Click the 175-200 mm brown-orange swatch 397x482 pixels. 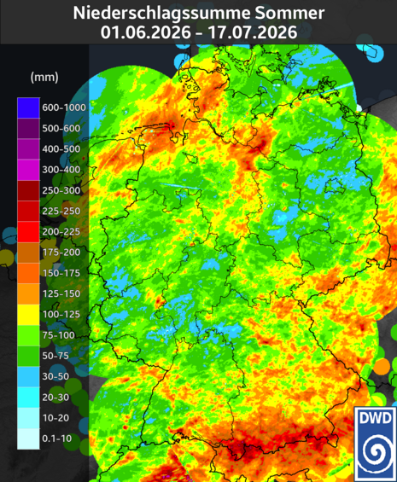(x=28, y=253)
